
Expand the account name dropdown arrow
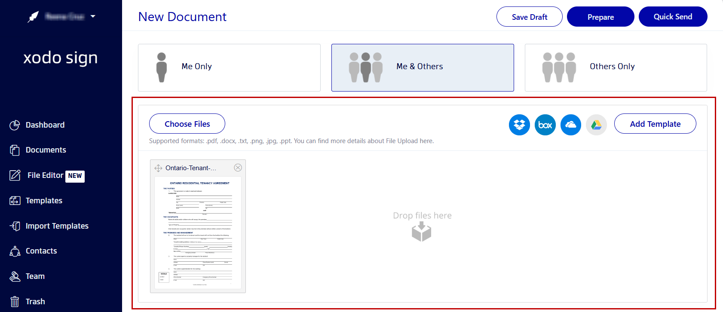[93, 17]
